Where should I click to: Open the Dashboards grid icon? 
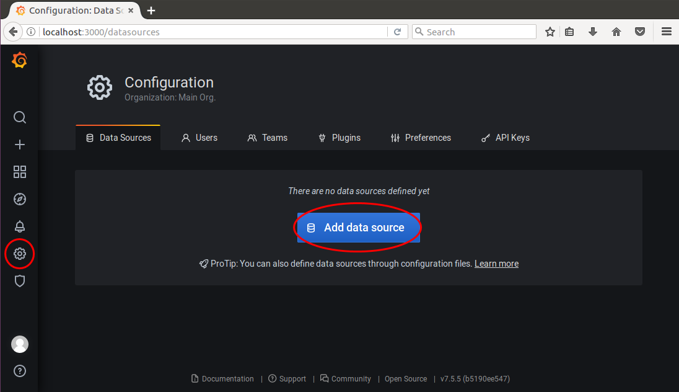click(x=19, y=172)
